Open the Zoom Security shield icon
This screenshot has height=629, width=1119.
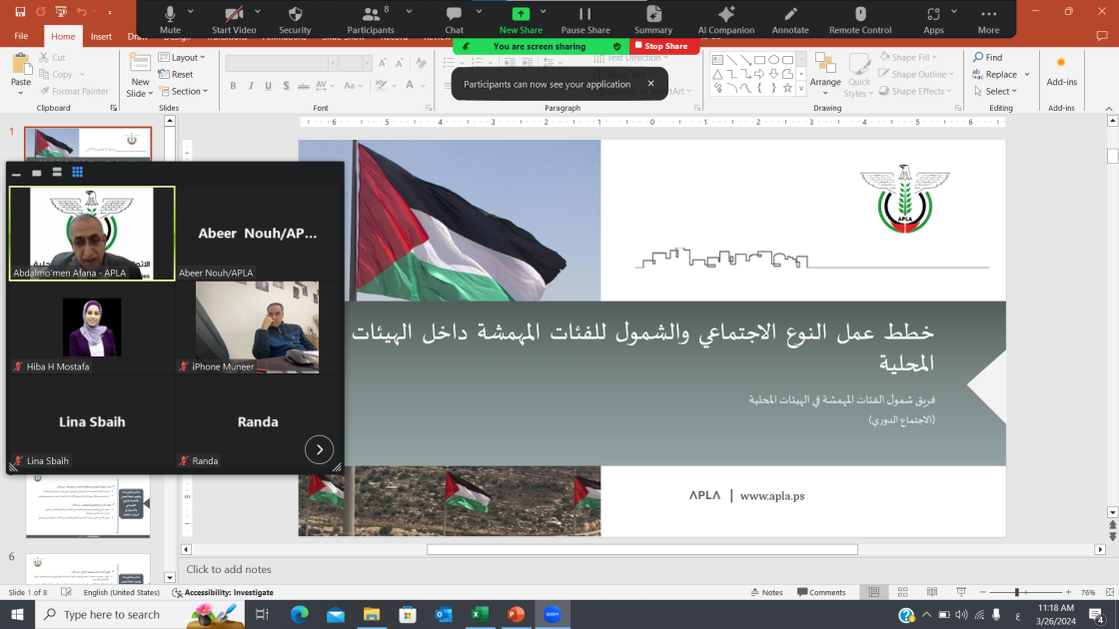coord(295,14)
